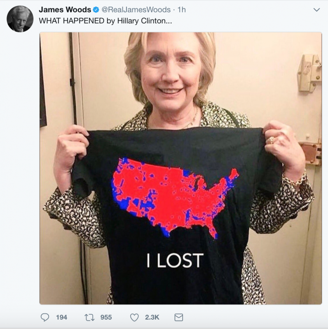Click the 2.3K likes count
This screenshot has width=328, height=329.
[x=152, y=317]
